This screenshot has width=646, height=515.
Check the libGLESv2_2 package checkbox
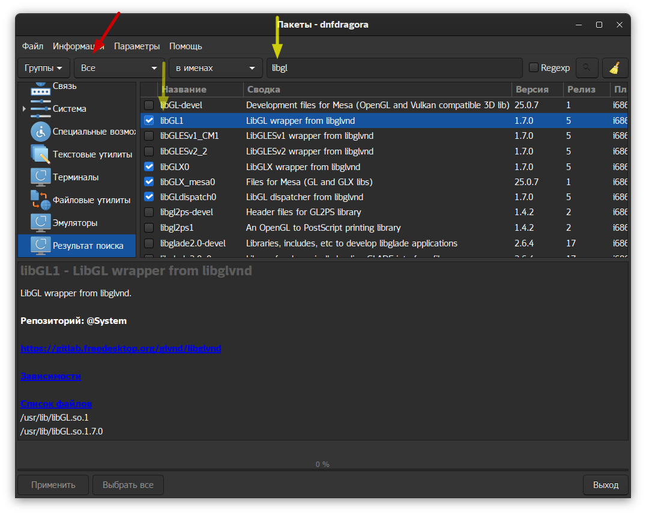[149, 151]
